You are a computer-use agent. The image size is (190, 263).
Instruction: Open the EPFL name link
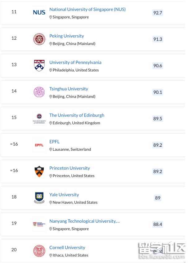pyautogui.click(x=54, y=142)
